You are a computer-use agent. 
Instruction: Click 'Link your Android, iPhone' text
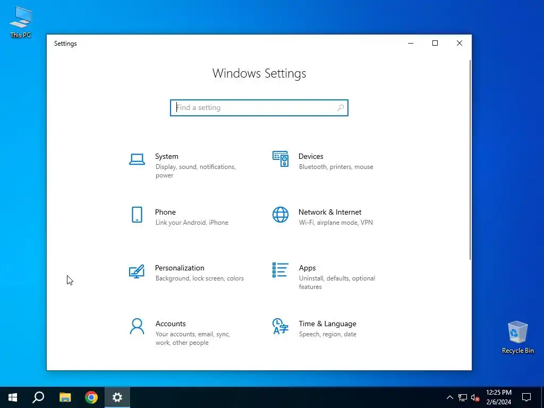click(192, 223)
